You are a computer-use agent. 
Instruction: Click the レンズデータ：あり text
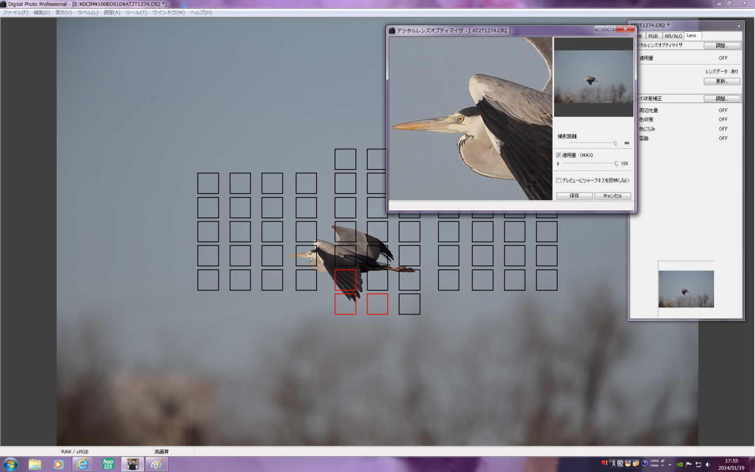pos(722,71)
